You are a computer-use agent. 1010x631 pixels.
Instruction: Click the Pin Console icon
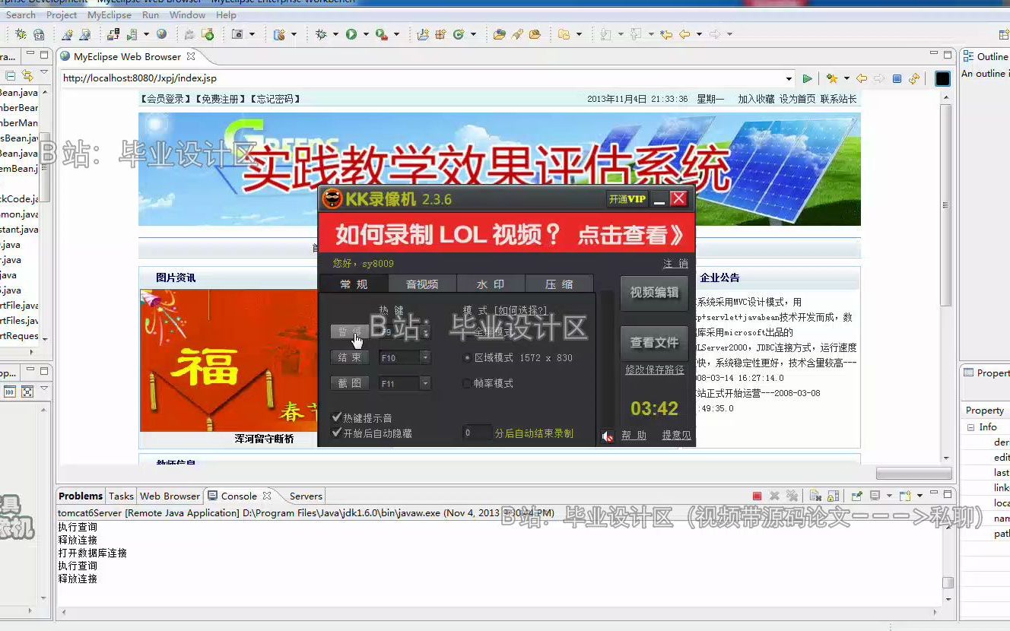856,496
